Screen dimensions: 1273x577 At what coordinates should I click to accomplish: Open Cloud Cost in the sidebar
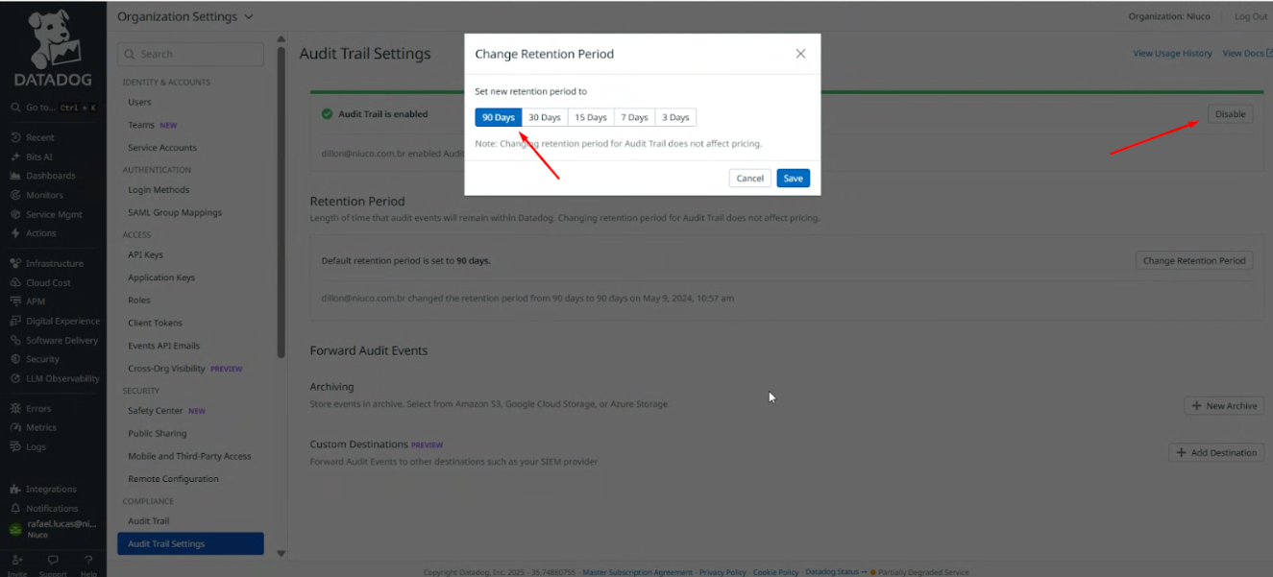40,282
